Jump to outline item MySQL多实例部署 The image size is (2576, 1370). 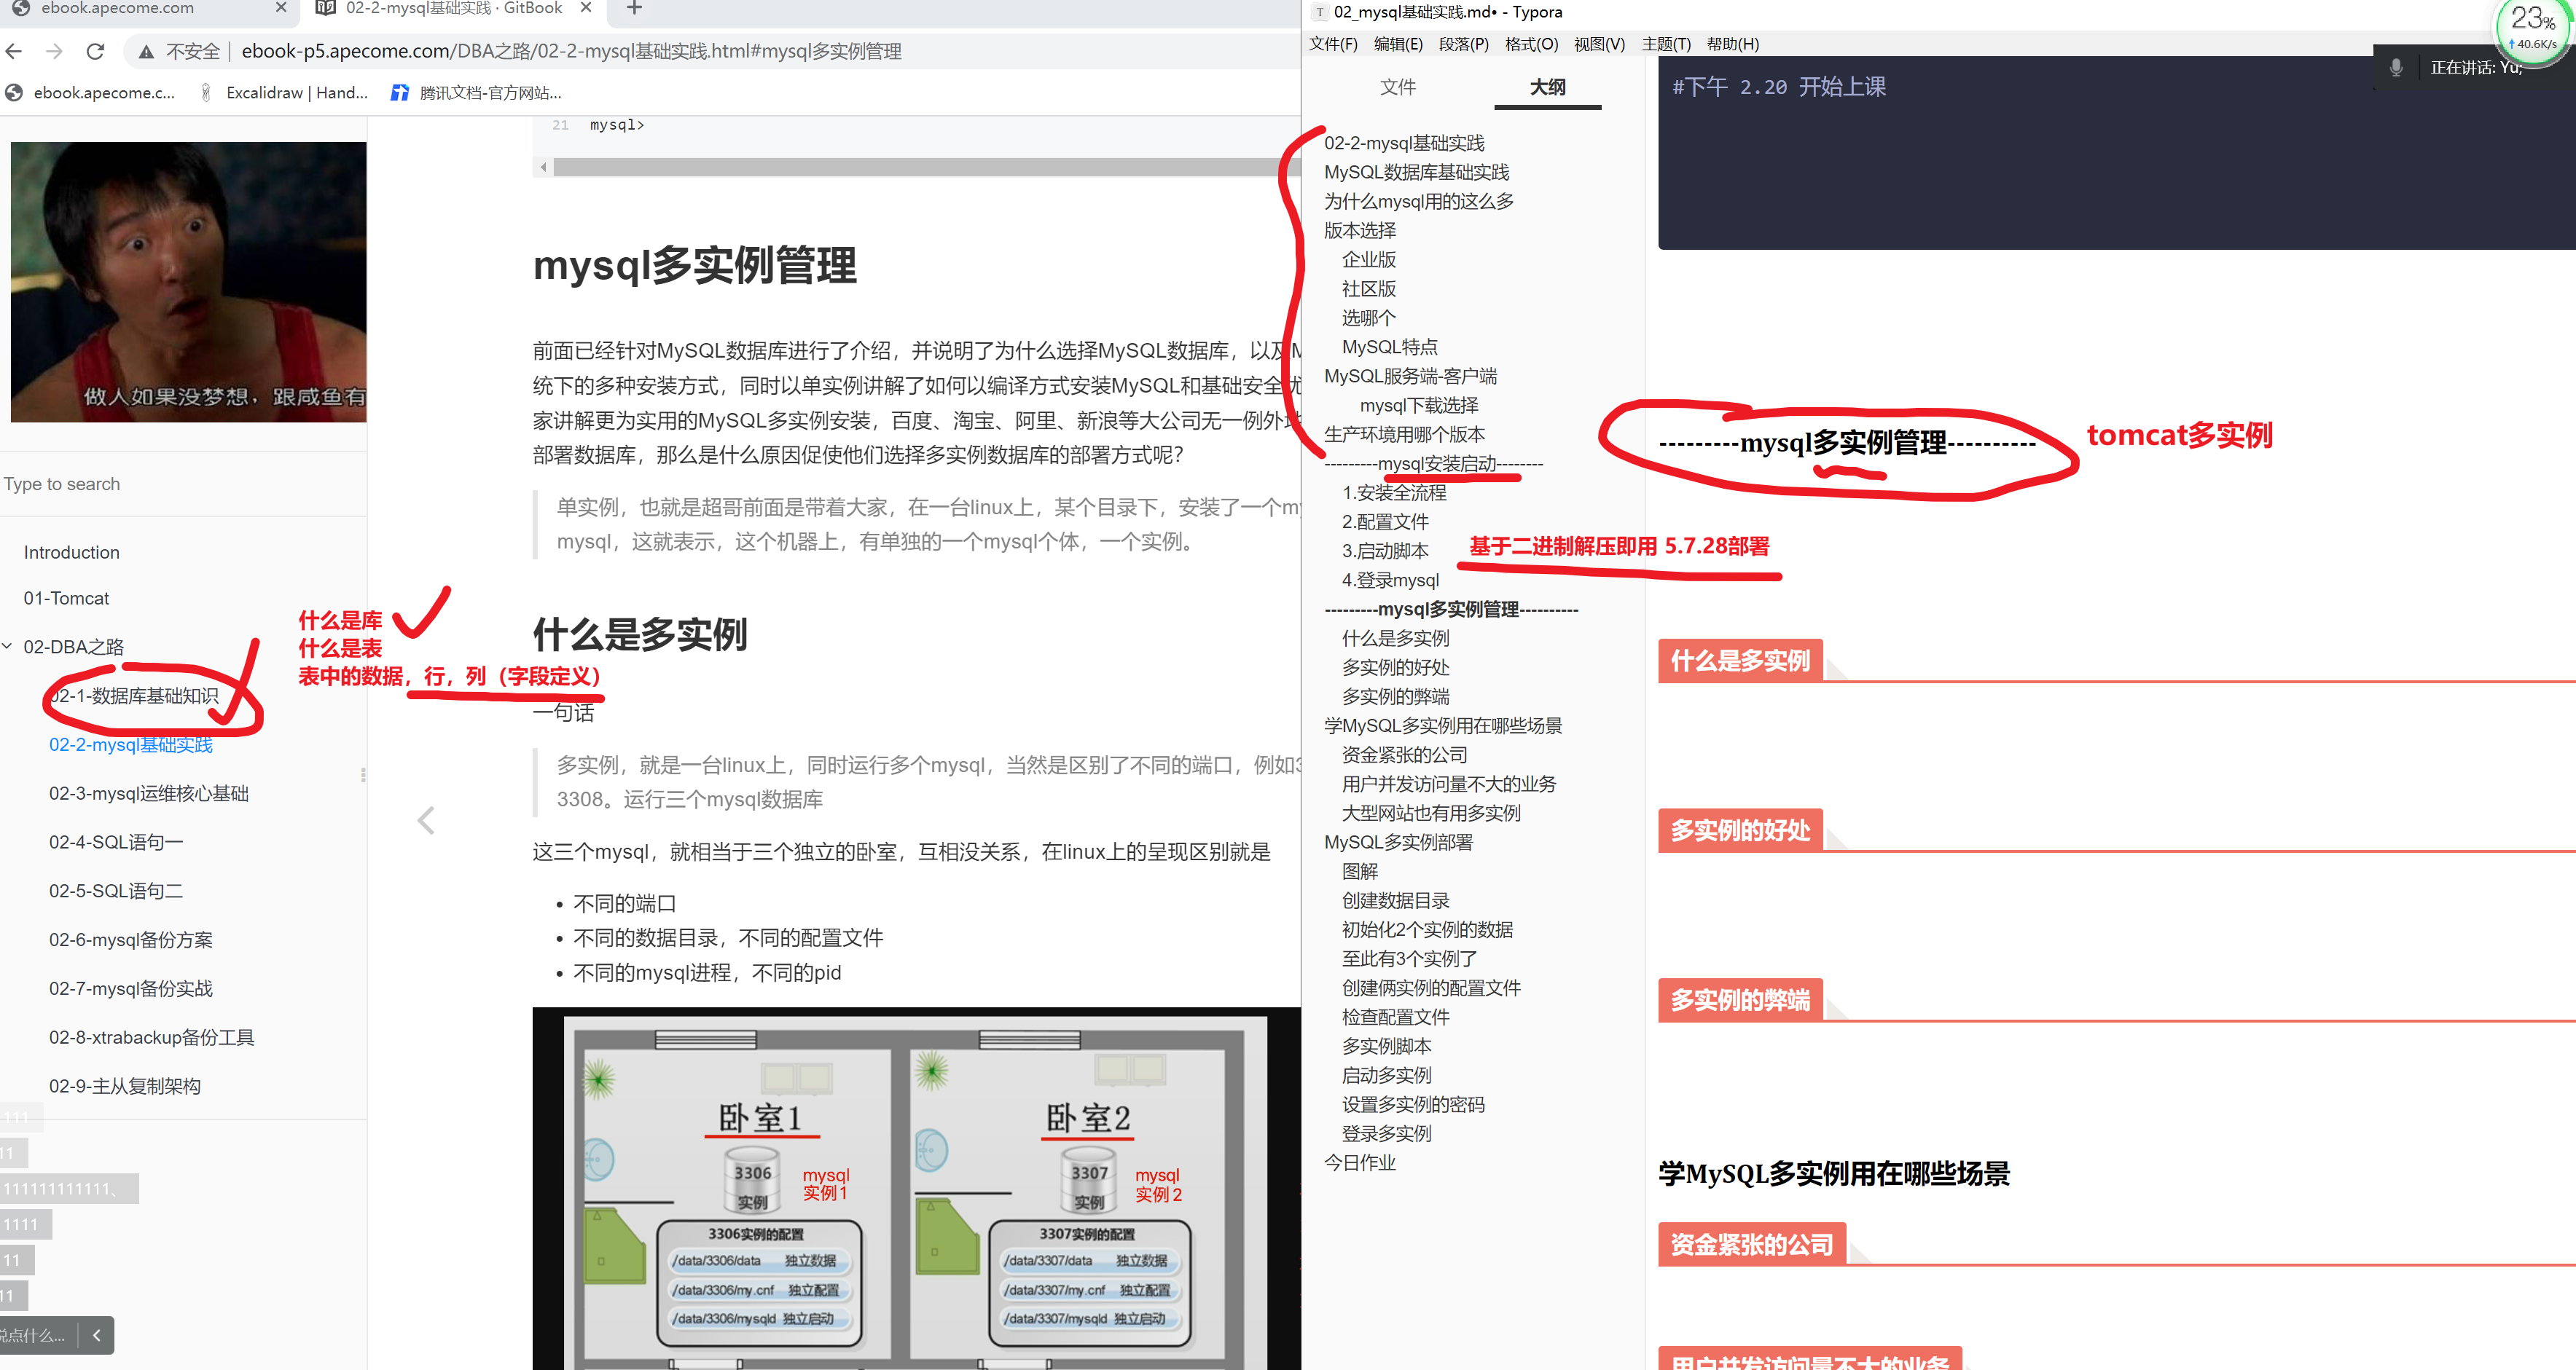pos(1399,843)
